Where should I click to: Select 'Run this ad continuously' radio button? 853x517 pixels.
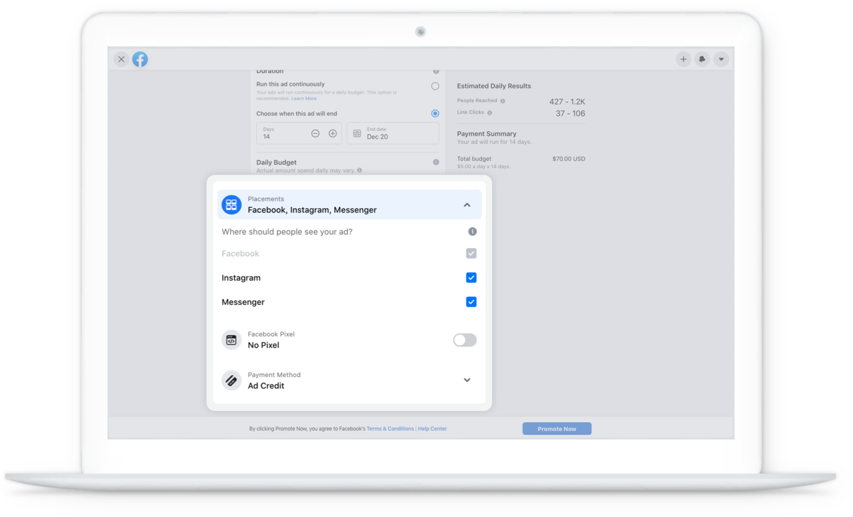435,86
